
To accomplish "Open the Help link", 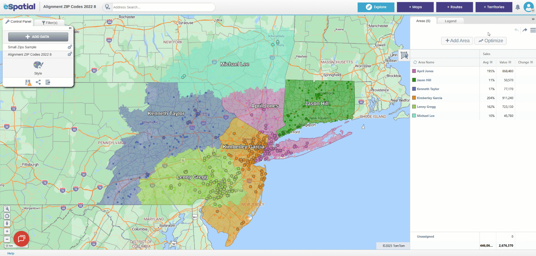I will [x=11, y=253].
